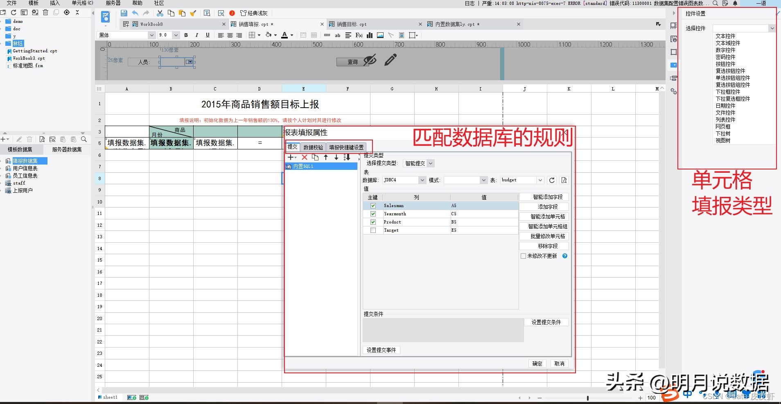Click 确定 button in dialog
The image size is (781, 404).
pyautogui.click(x=537, y=363)
